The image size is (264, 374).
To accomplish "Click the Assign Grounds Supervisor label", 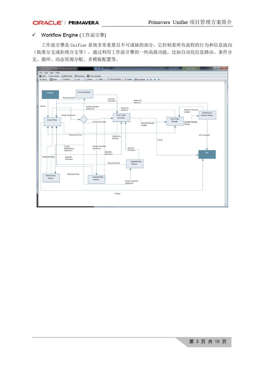I will (92, 108).
